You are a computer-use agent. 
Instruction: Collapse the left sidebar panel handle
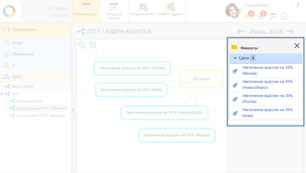pos(73,109)
